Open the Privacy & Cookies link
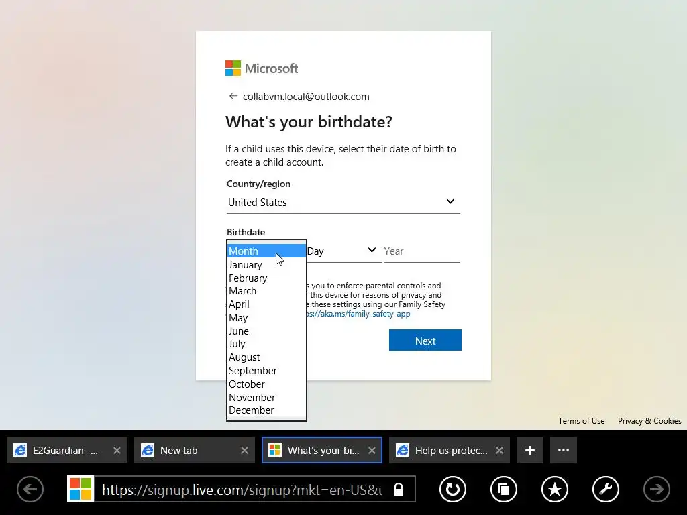687x515 pixels. 649,421
